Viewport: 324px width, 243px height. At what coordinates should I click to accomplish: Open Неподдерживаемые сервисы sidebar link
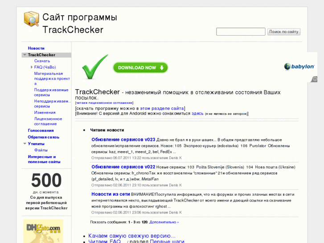tap(52, 103)
